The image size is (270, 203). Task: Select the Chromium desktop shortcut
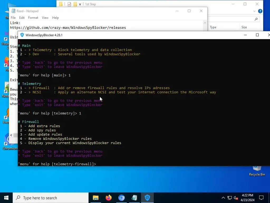10,142
